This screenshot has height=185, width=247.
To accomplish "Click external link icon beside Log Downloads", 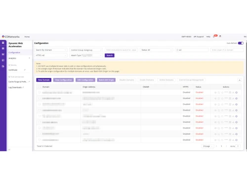I will [23, 87].
